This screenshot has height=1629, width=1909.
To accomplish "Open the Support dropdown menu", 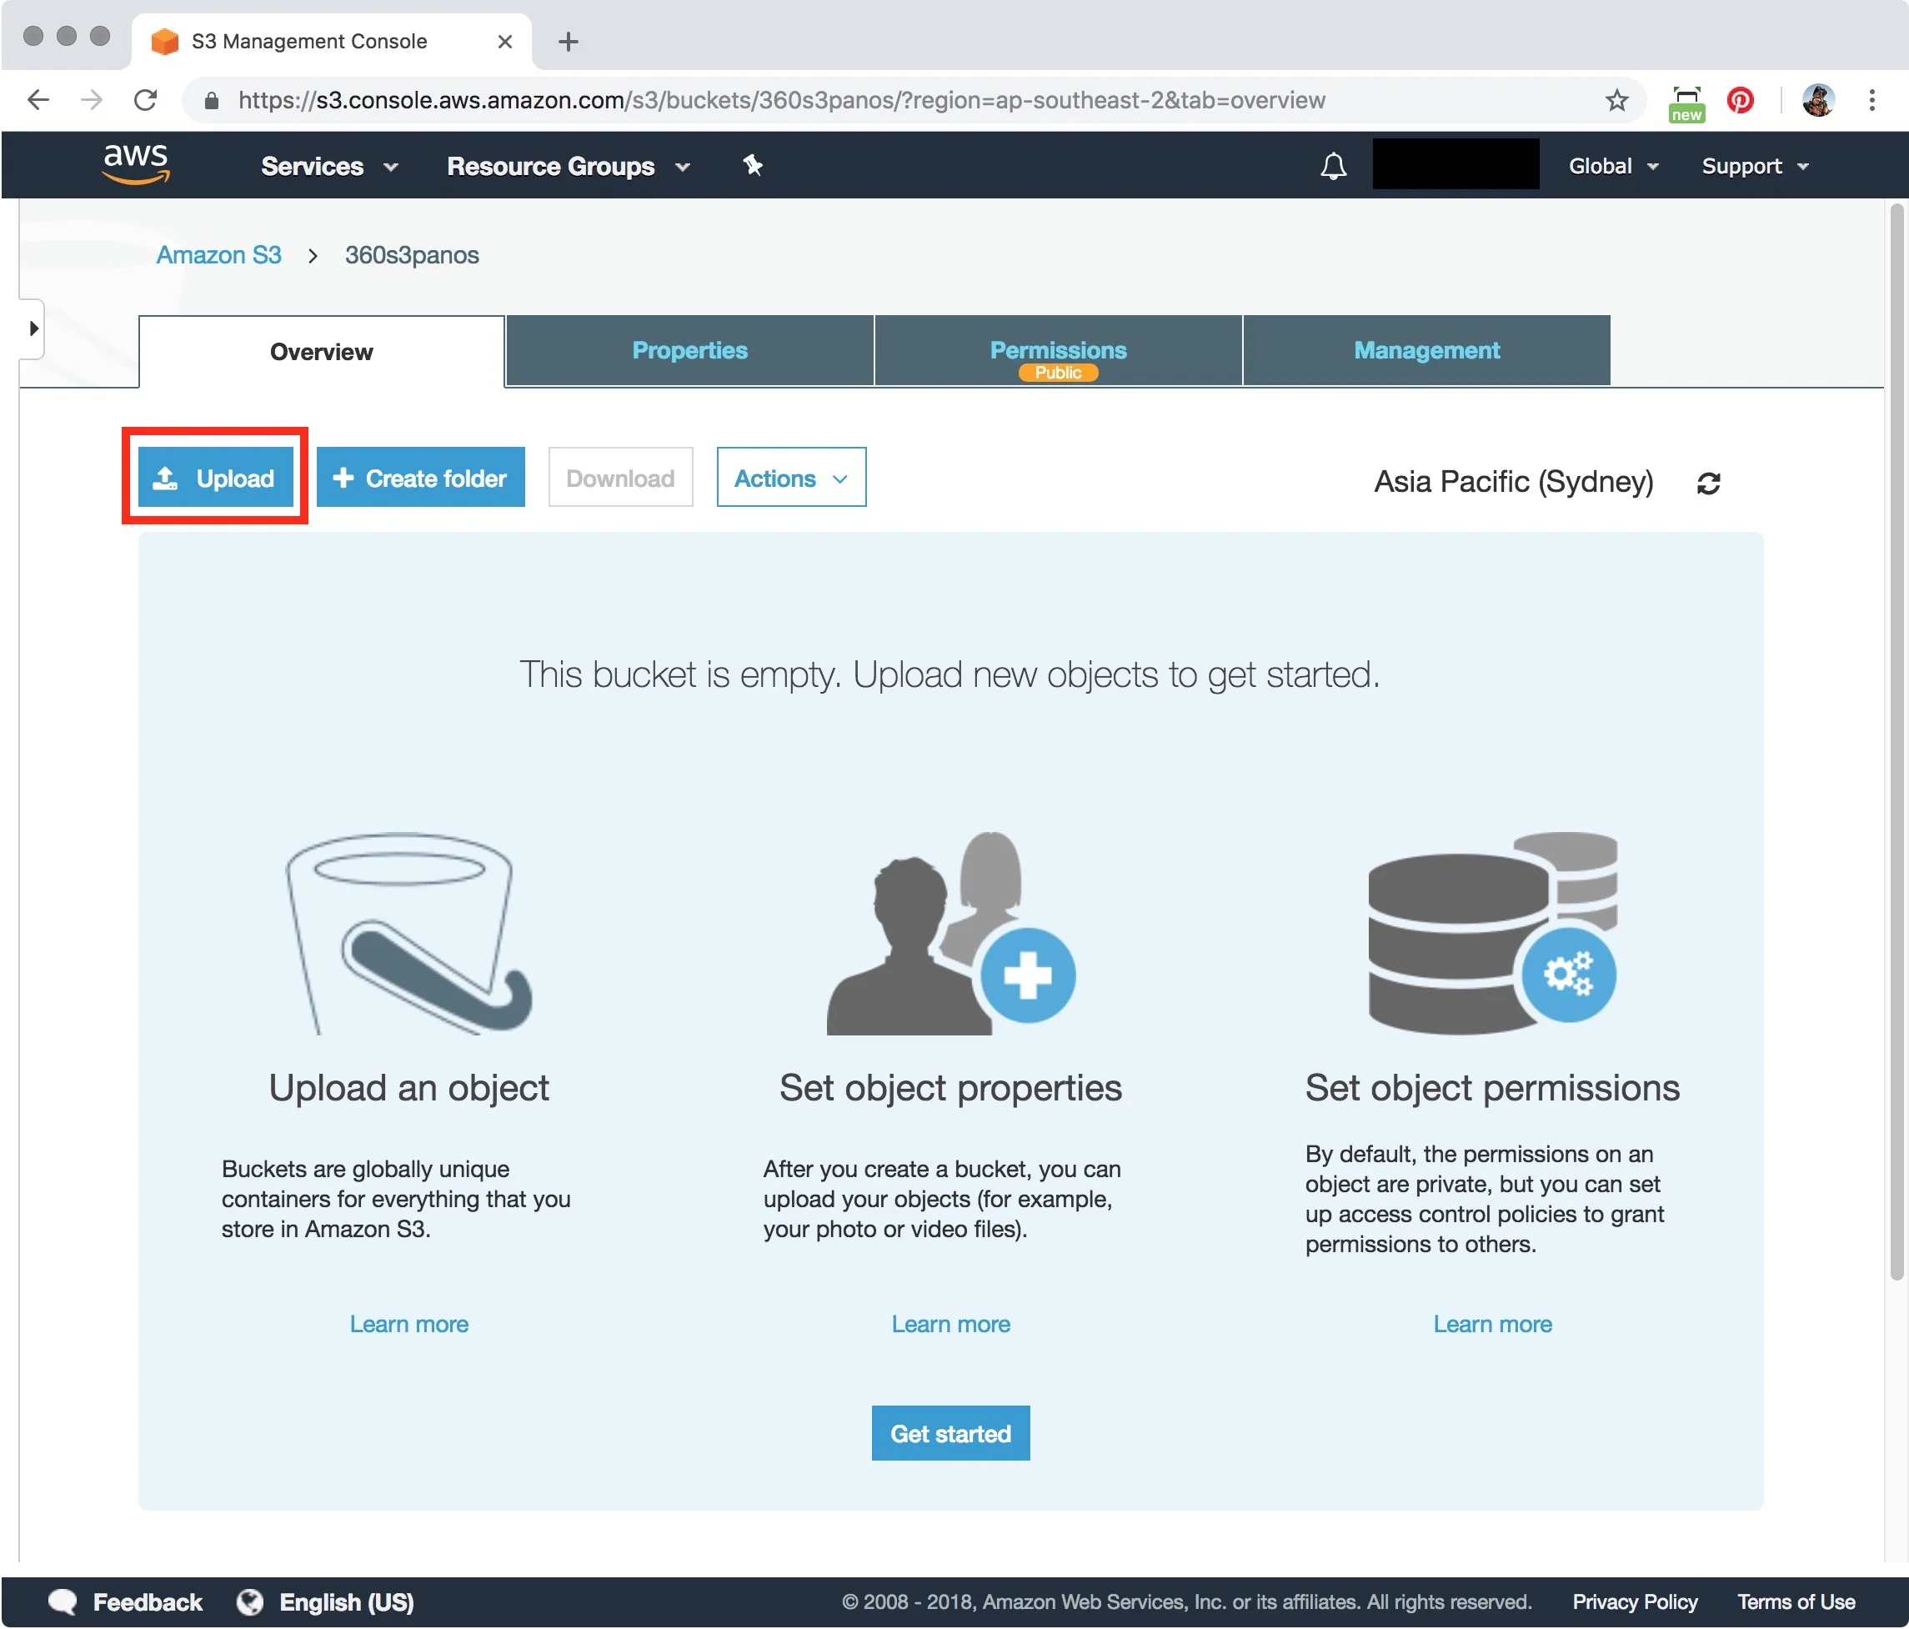I will 1755,166.
